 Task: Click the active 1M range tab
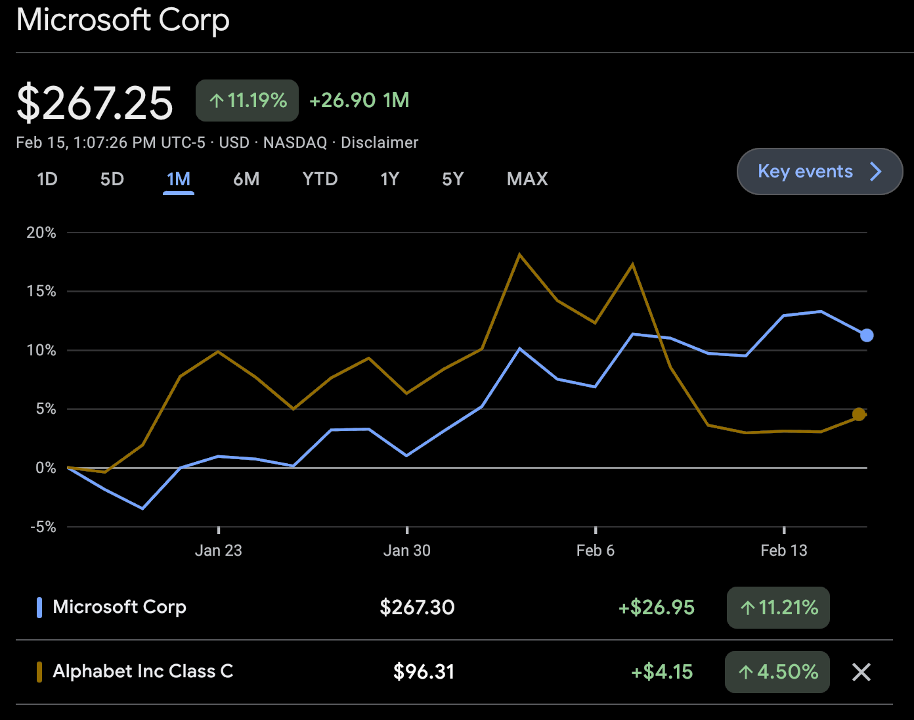(x=179, y=179)
